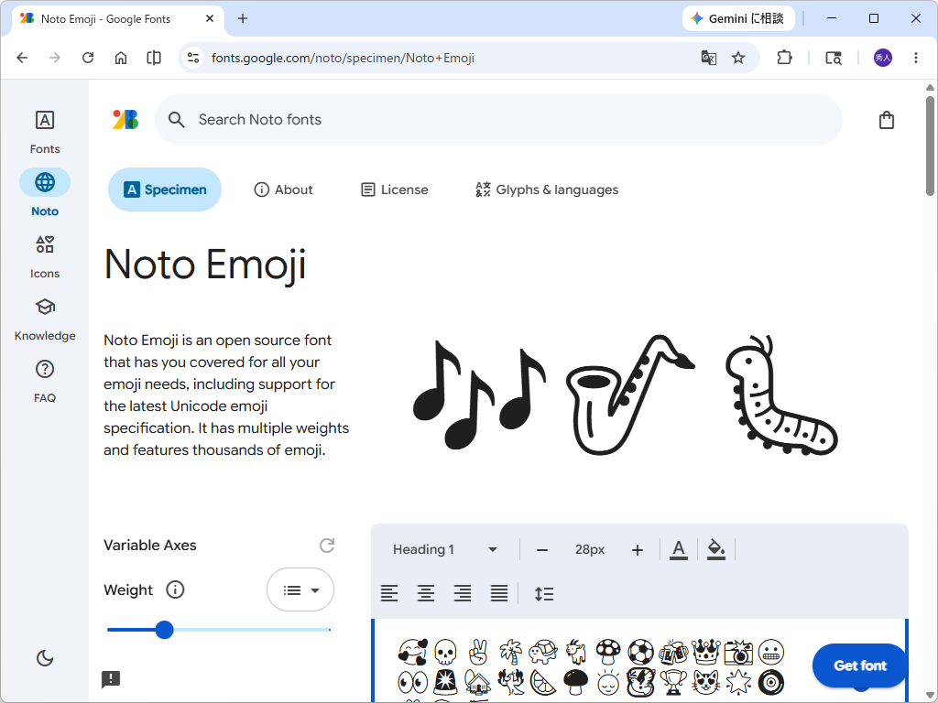Open the Chrome three-dot menu
This screenshot has height=703, width=938.
pos(916,58)
